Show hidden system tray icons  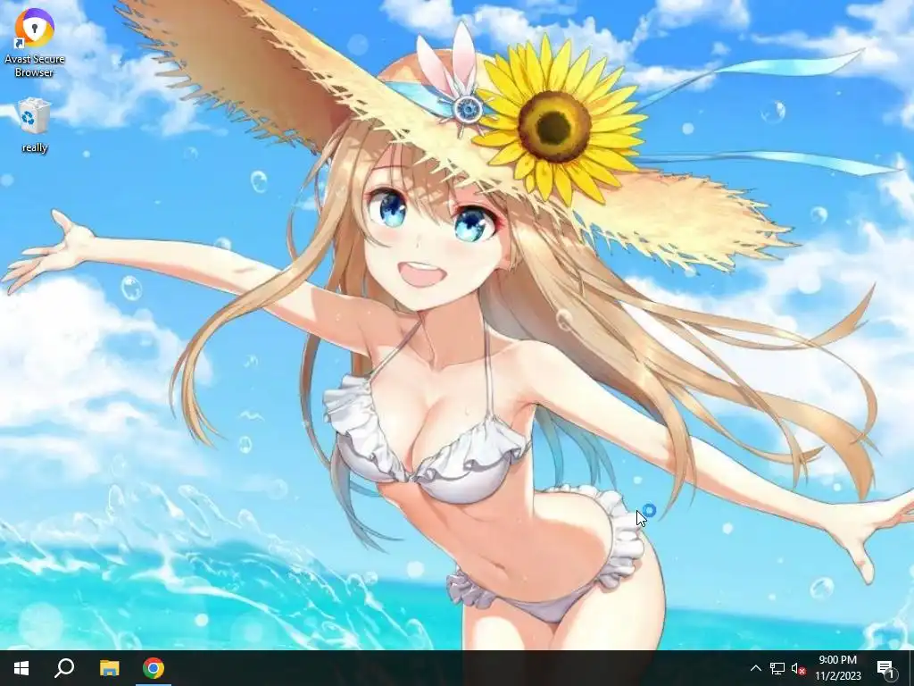[755, 668]
